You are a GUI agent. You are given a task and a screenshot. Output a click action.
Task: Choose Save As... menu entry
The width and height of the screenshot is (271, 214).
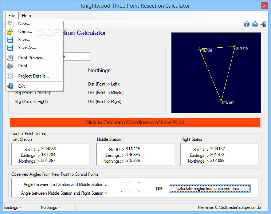[34, 48]
